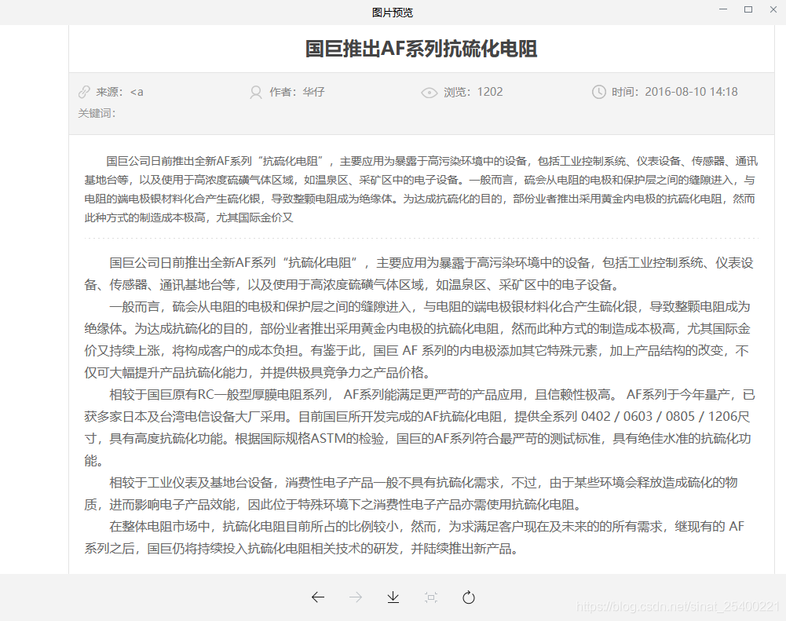Click the source text 来源: <a
The image size is (786, 621).
click(120, 92)
